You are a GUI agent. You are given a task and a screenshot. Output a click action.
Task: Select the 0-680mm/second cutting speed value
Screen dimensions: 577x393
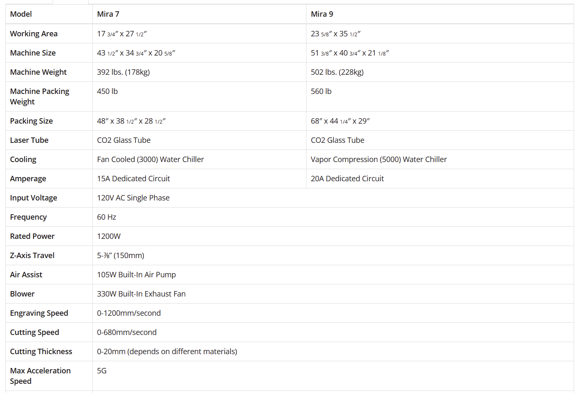tap(127, 332)
